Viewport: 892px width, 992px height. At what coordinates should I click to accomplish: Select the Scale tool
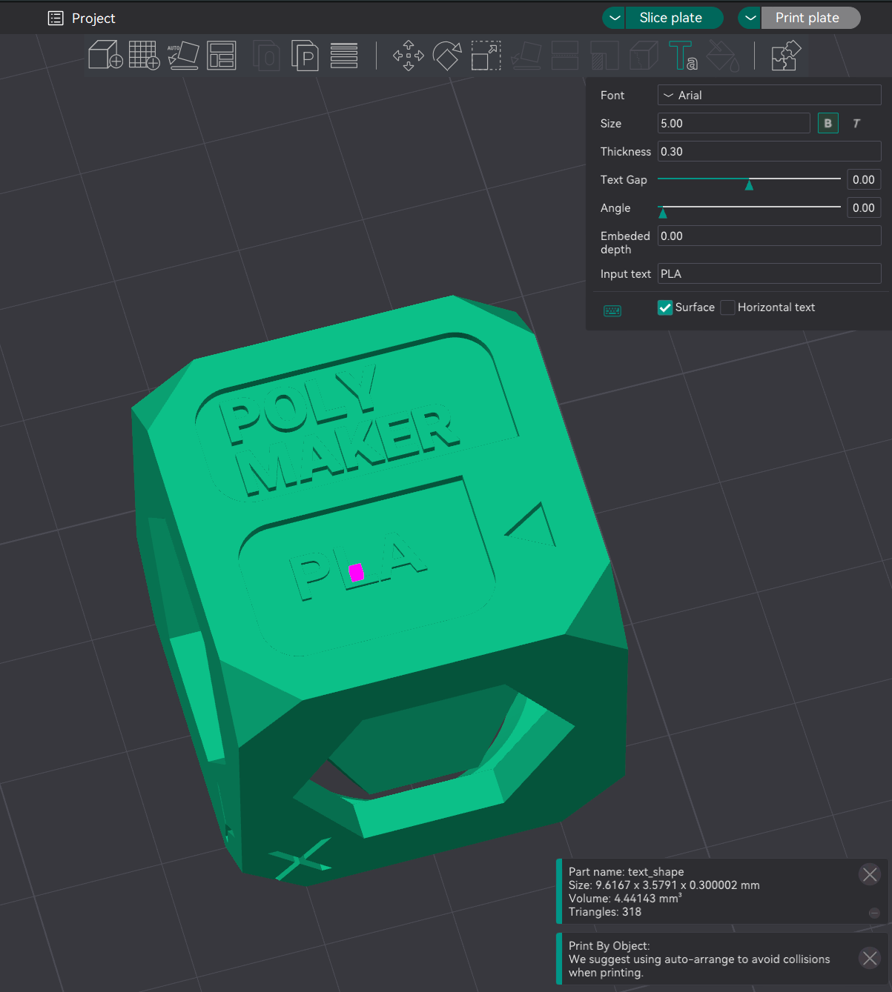coord(486,55)
